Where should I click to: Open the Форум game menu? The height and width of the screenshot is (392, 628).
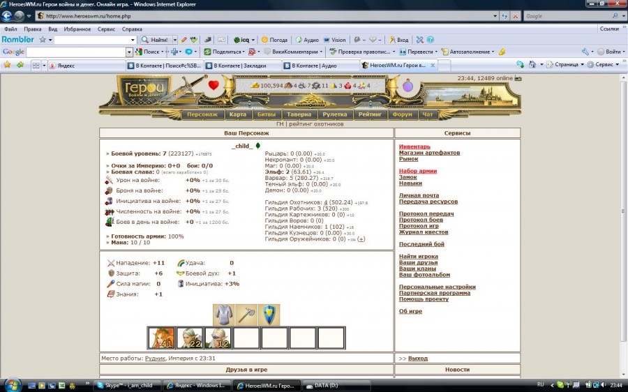click(402, 114)
